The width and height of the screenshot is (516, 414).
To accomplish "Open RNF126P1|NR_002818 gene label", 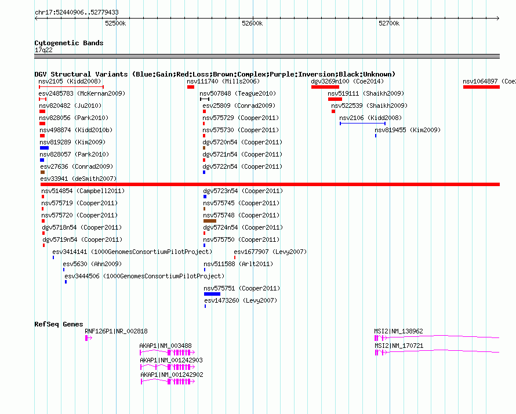I will click(x=116, y=331).
